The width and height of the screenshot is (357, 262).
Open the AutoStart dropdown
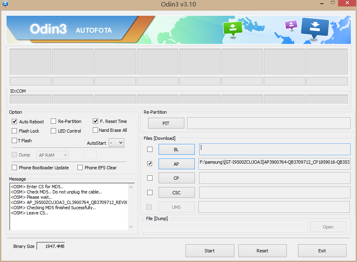pyautogui.click(x=116, y=143)
